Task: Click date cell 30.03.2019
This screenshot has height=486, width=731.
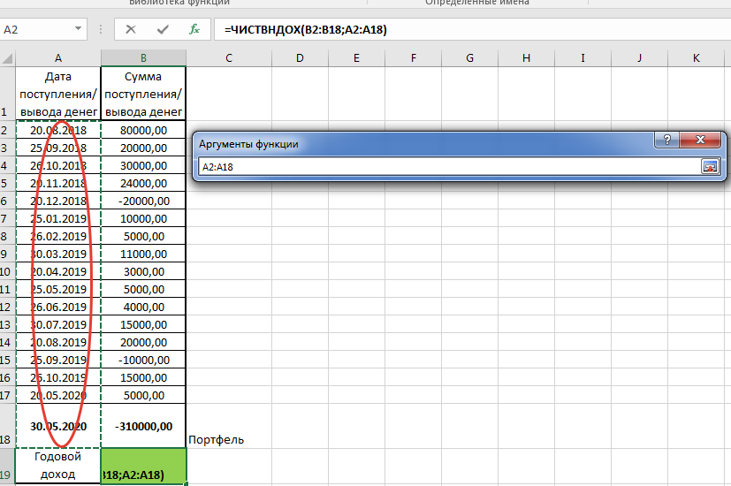Action: click(58, 254)
